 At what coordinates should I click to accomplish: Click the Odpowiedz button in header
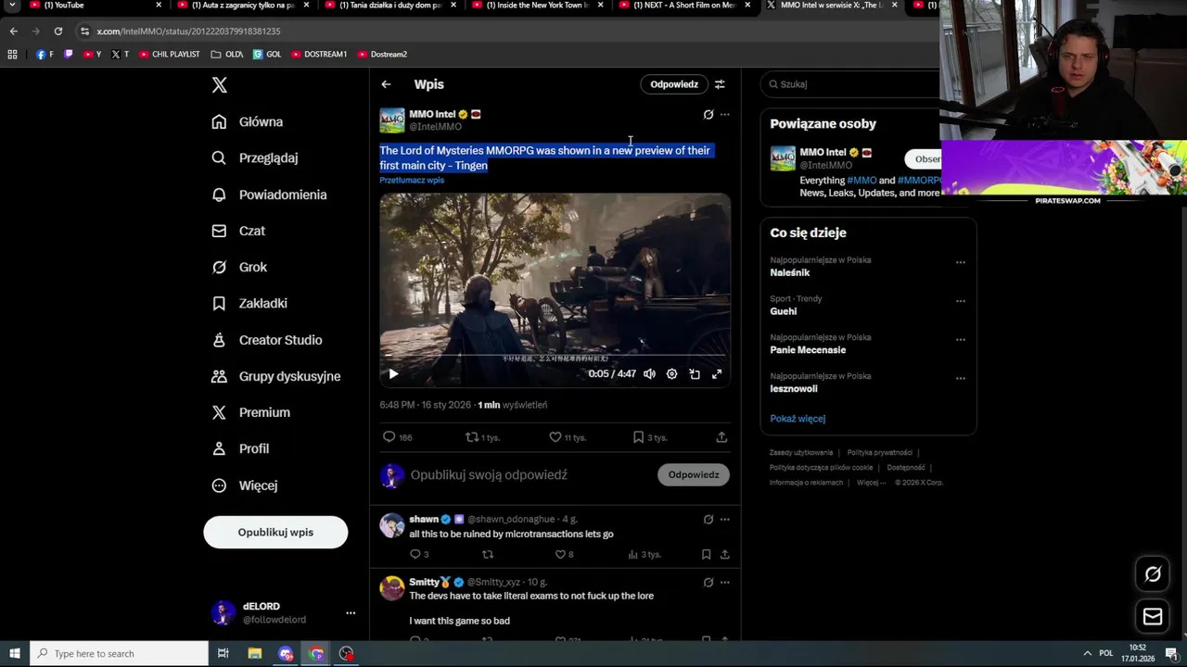(674, 84)
